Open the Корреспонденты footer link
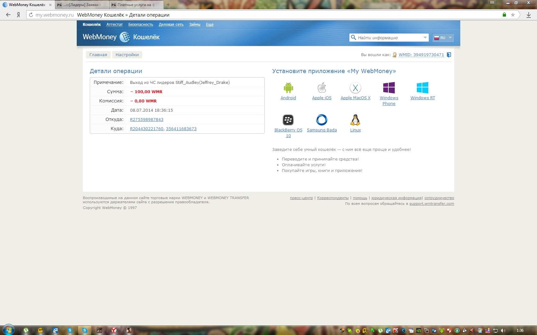The width and height of the screenshot is (537, 335). tap(333, 198)
